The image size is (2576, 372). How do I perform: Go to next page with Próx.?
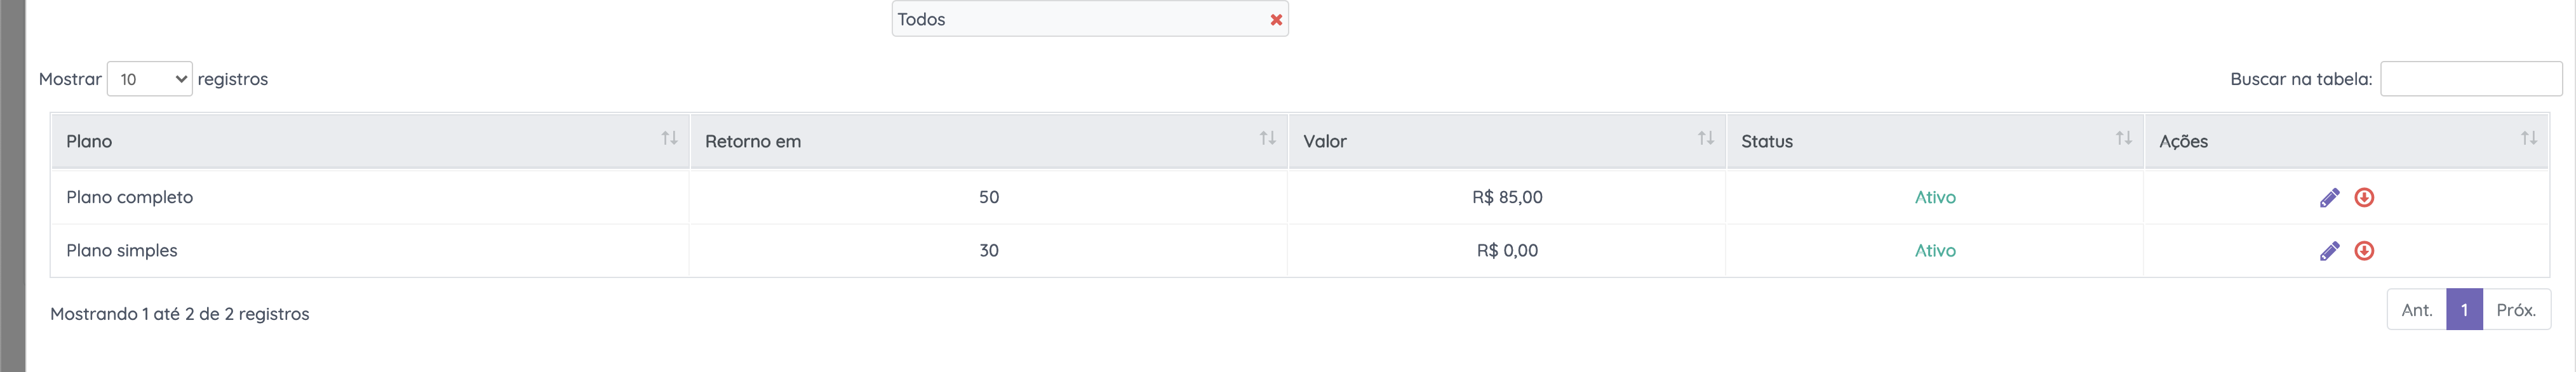point(2515,310)
